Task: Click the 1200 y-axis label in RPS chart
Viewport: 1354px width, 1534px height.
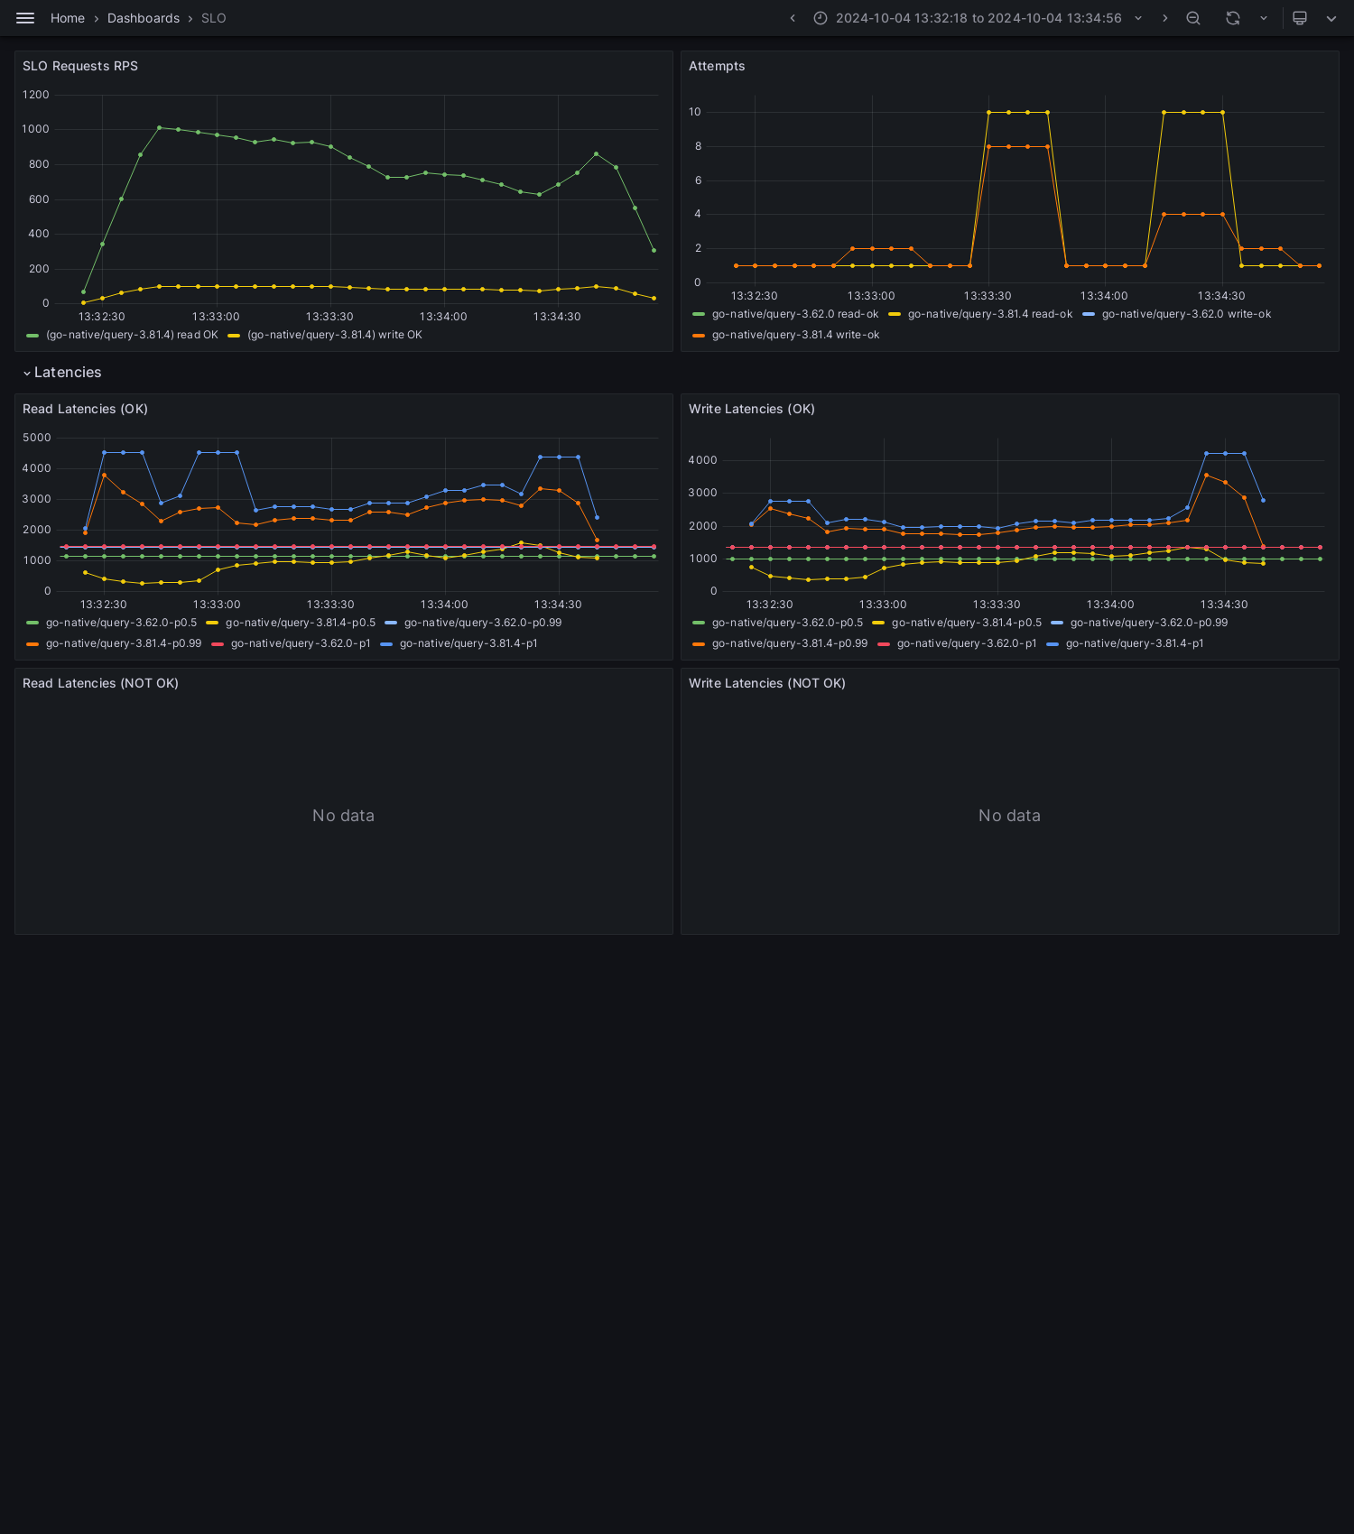Action: tap(36, 95)
